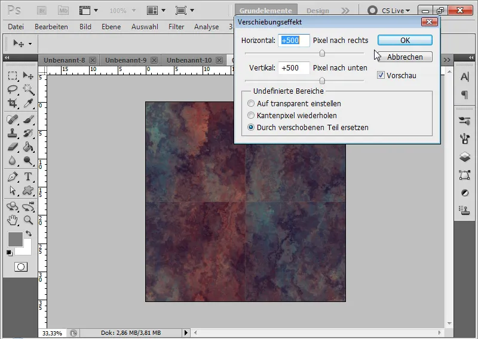Select the History Brush tool
Screen dimensions: 478x339
coord(28,133)
